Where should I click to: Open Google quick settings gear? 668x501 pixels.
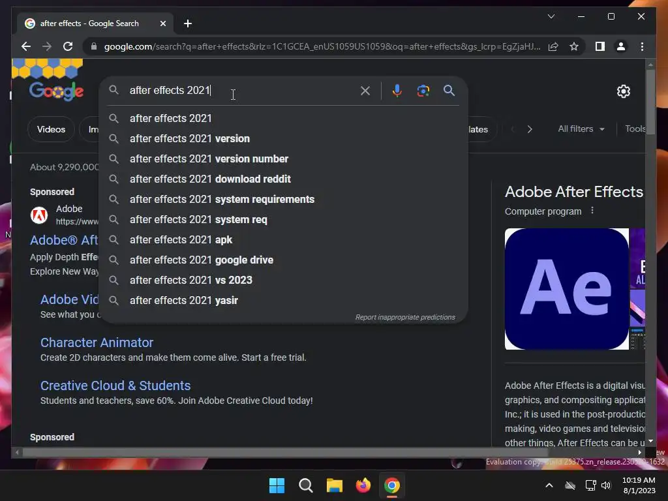pos(623,91)
